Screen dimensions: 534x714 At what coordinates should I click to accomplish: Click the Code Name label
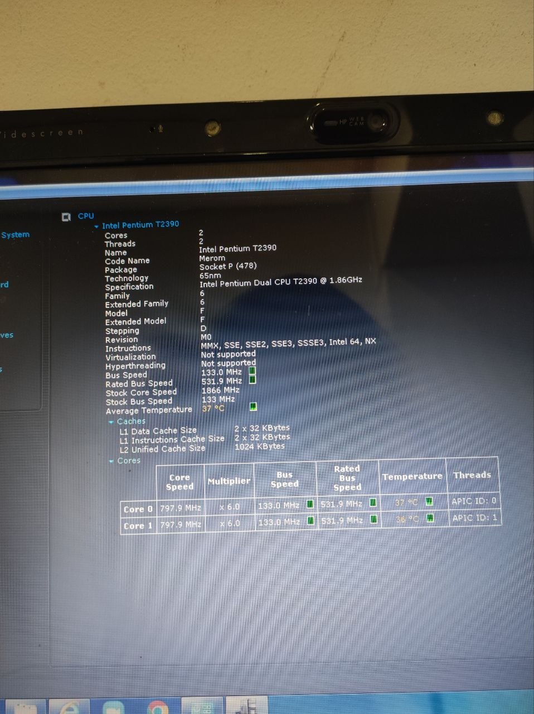[x=127, y=261]
